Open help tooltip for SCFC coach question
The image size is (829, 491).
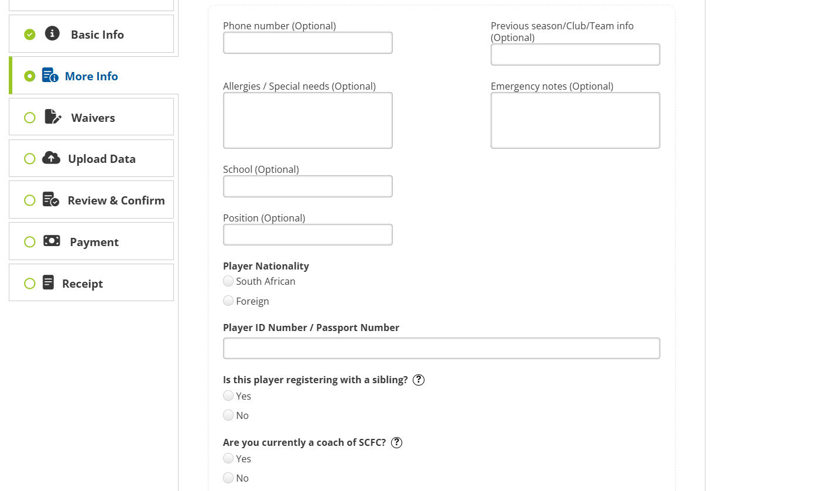(x=396, y=442)
